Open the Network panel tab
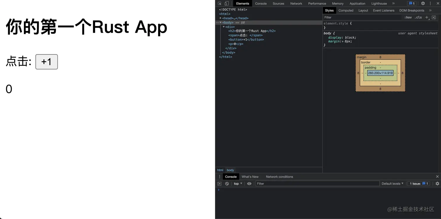The height and width of the screenshot is (219, 441). 296,4
